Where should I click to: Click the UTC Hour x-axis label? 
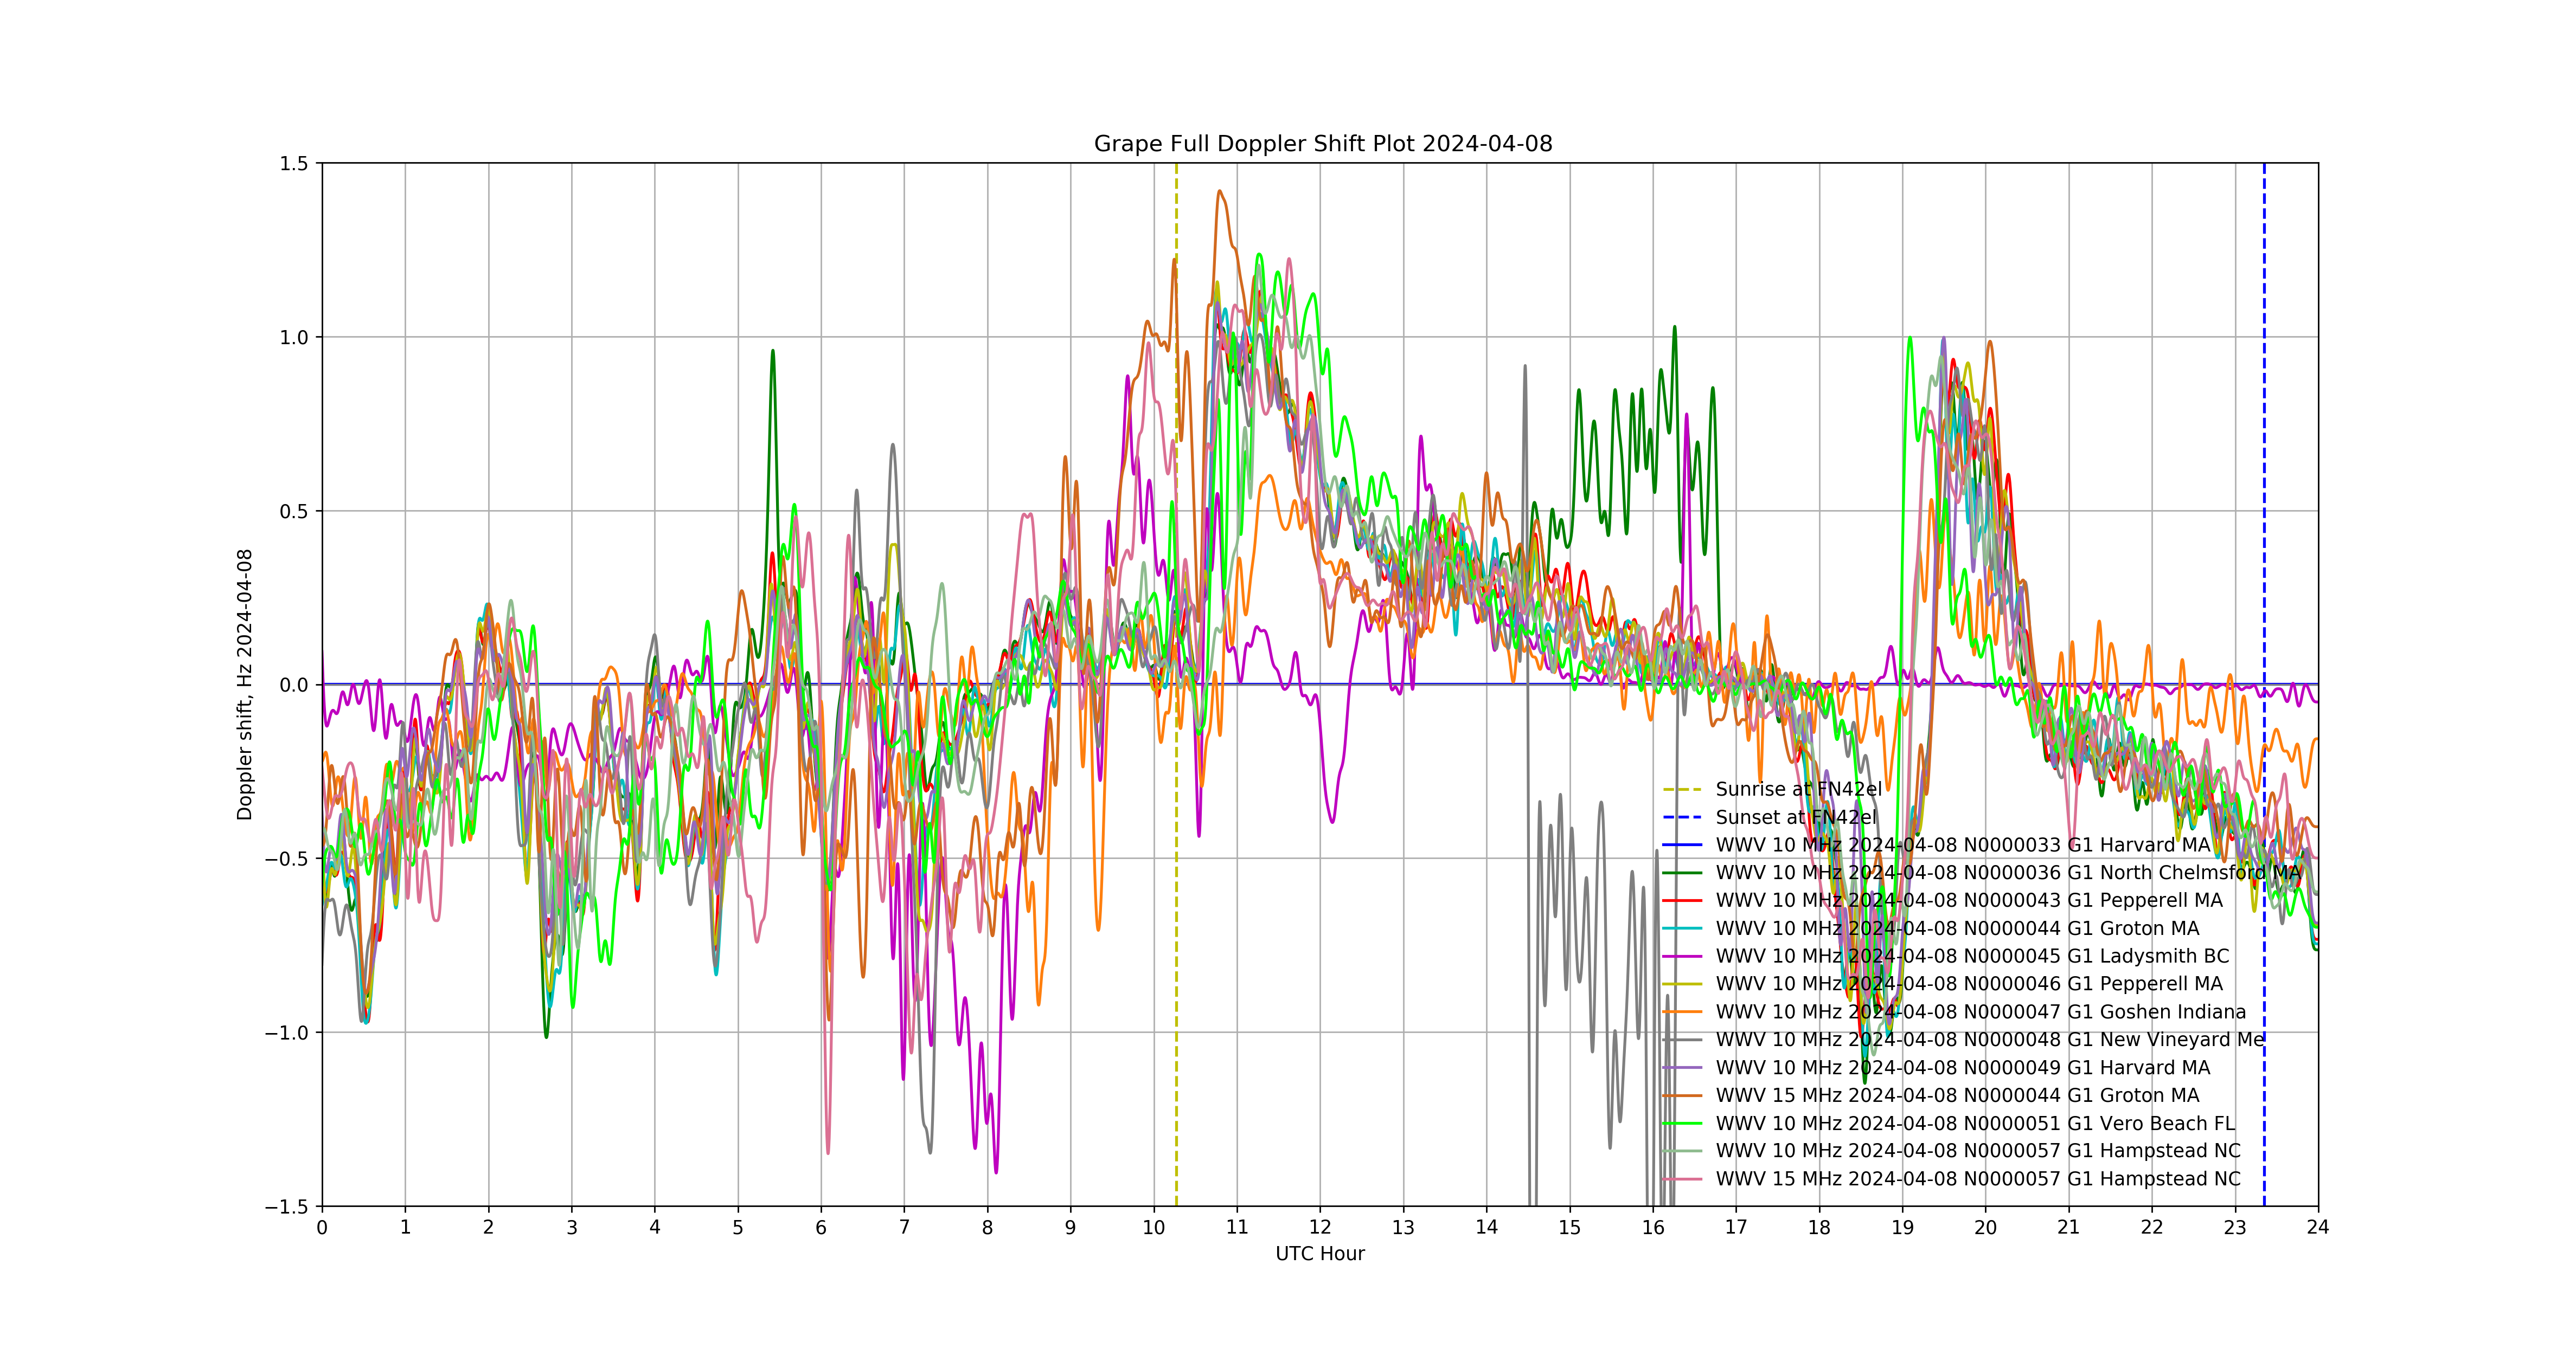tap(1319, 1254)
